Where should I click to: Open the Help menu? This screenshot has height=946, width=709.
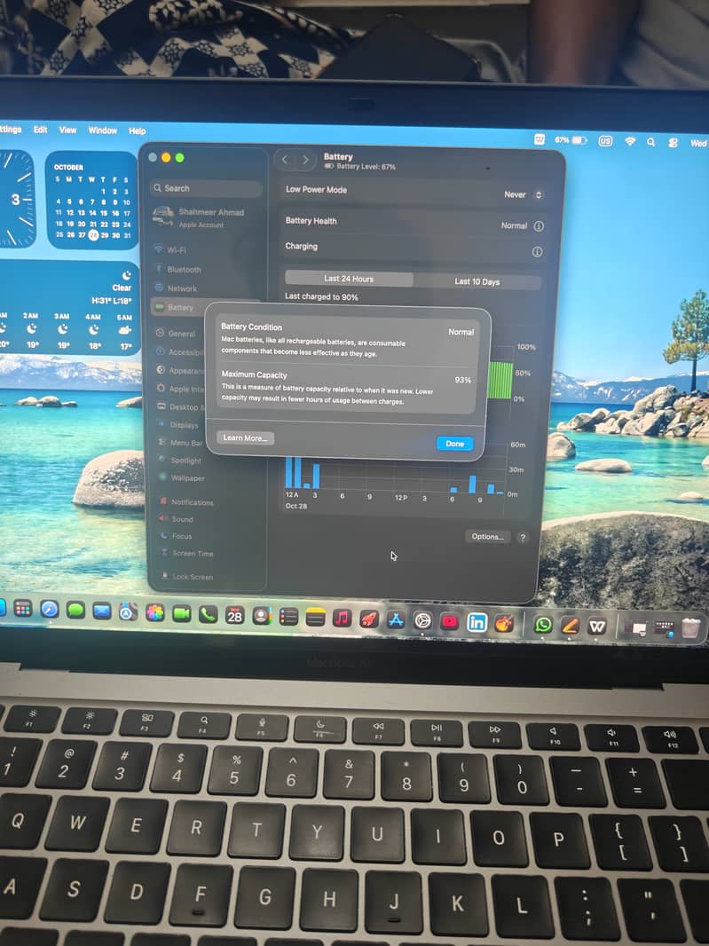[x=137, y=131]
